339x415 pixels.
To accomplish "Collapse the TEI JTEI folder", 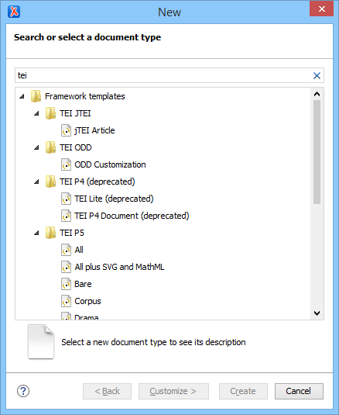I will point(36,113).
